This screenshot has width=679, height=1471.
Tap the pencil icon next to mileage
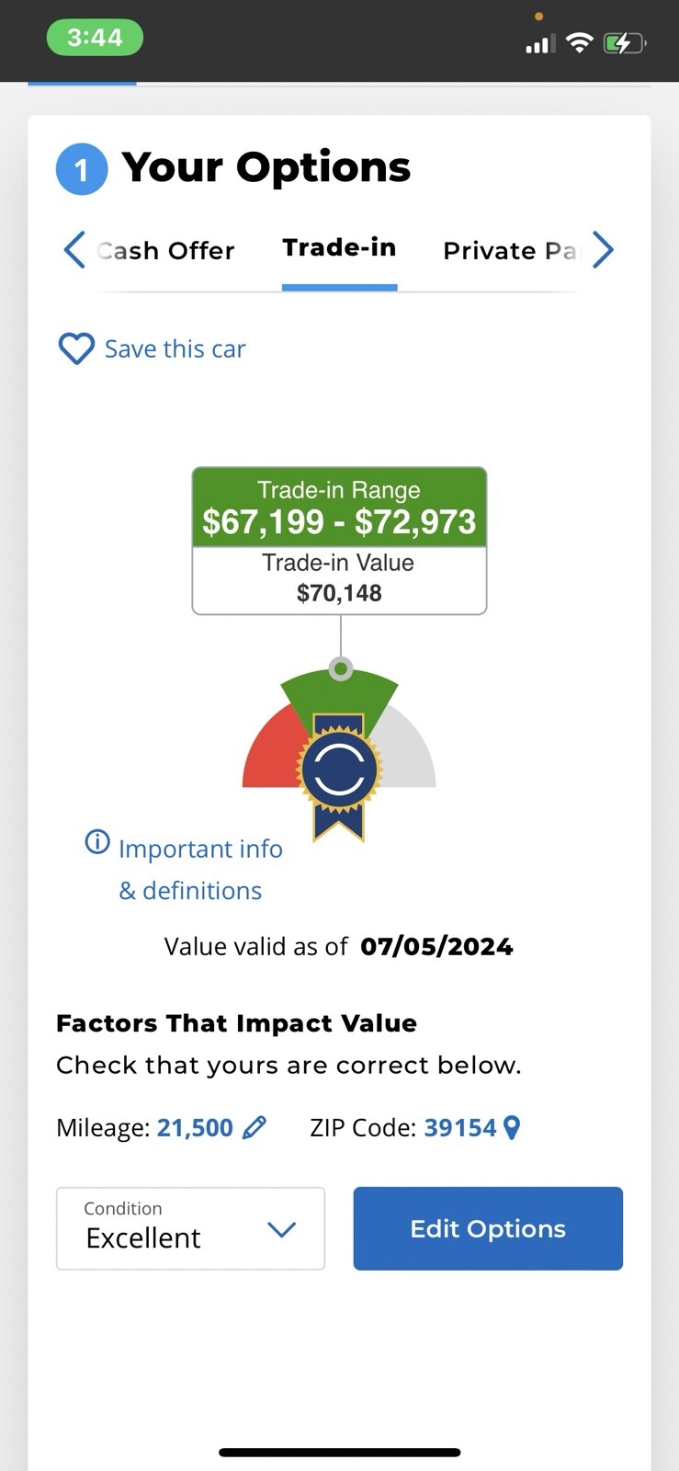tap(255, 1127)
